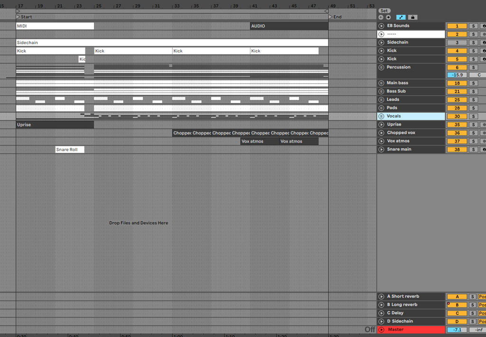Screen dimensions: 486x337
Task: Jump to previous locator arrow
Action: pyautogui.click(x=381, y=18)
